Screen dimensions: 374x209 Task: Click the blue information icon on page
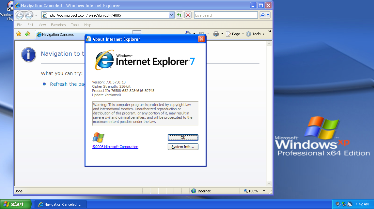29,55
